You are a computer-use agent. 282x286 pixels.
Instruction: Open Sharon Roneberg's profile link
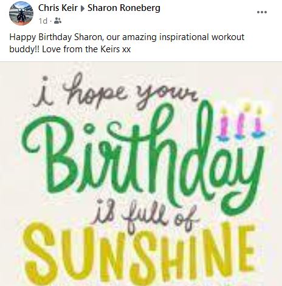tap(124, 8)
